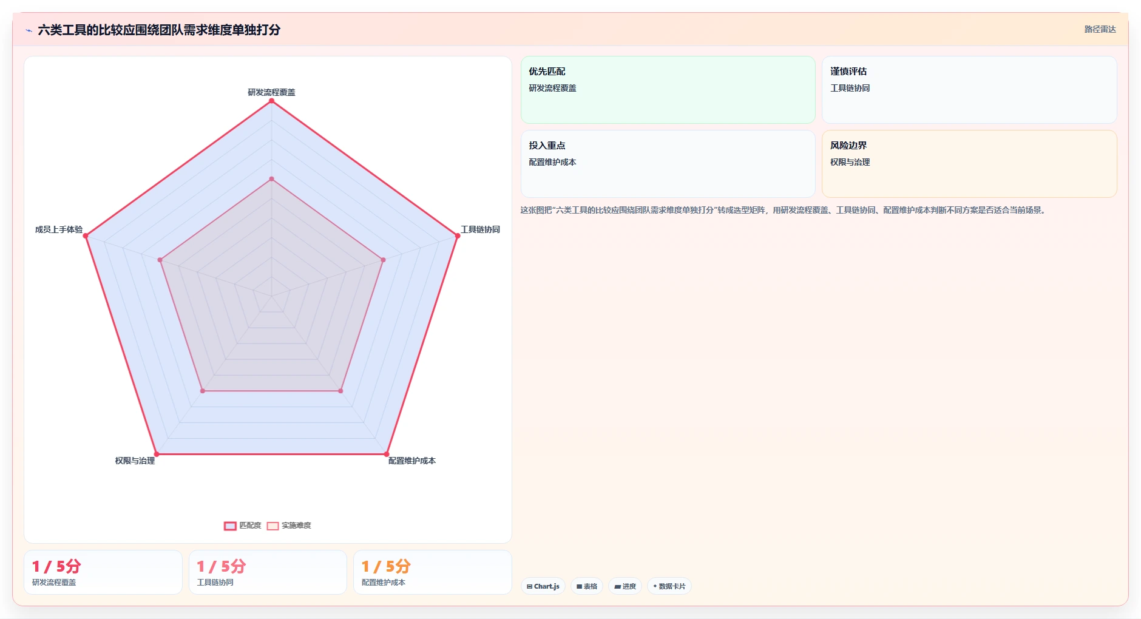1141x619 pixels.
Task: Open the Chart.js tag pill
Action: 543,586
